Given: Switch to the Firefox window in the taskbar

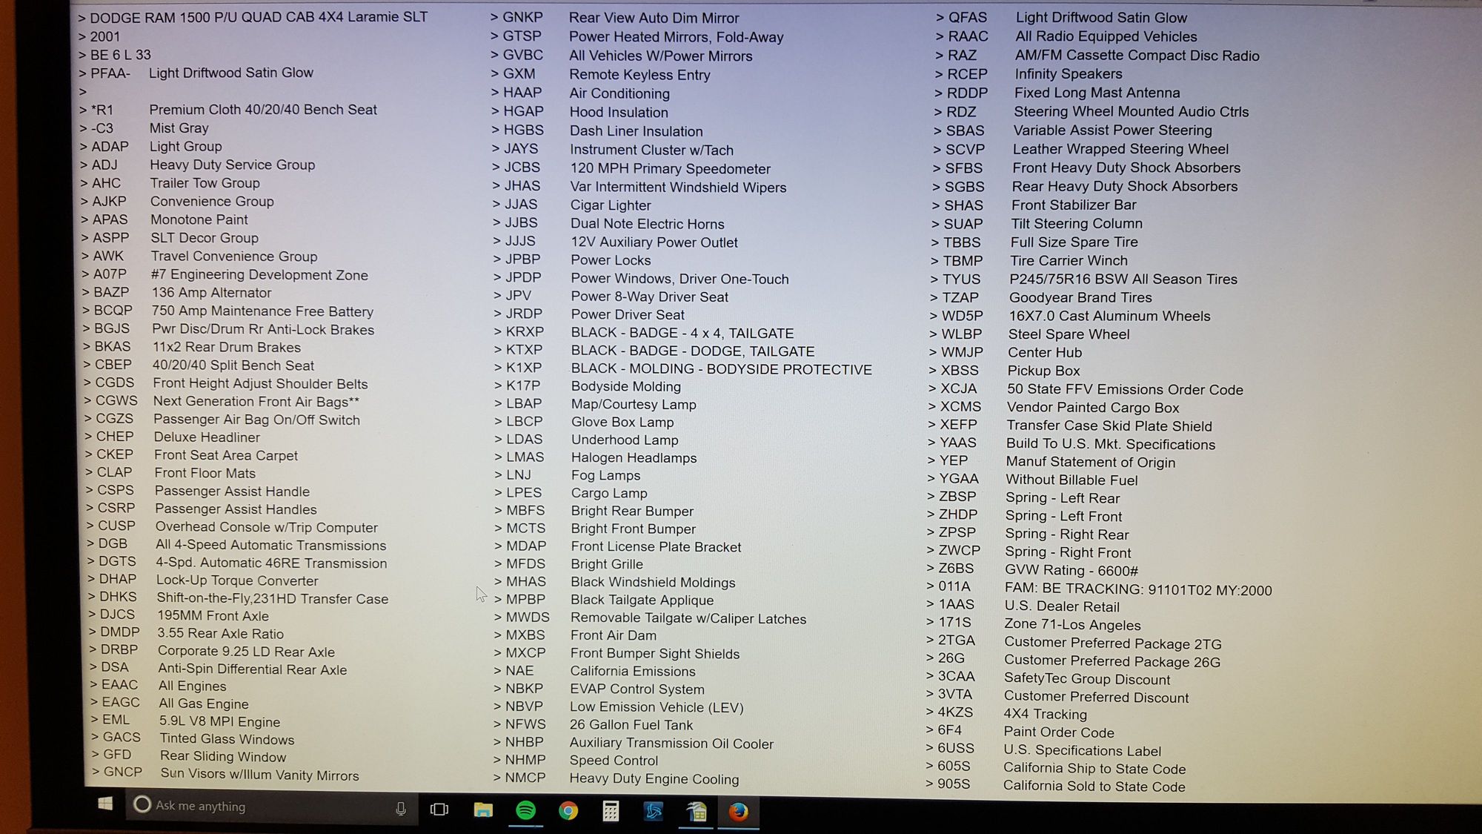Looking at the screenshot, I should [x=738, y=813].
